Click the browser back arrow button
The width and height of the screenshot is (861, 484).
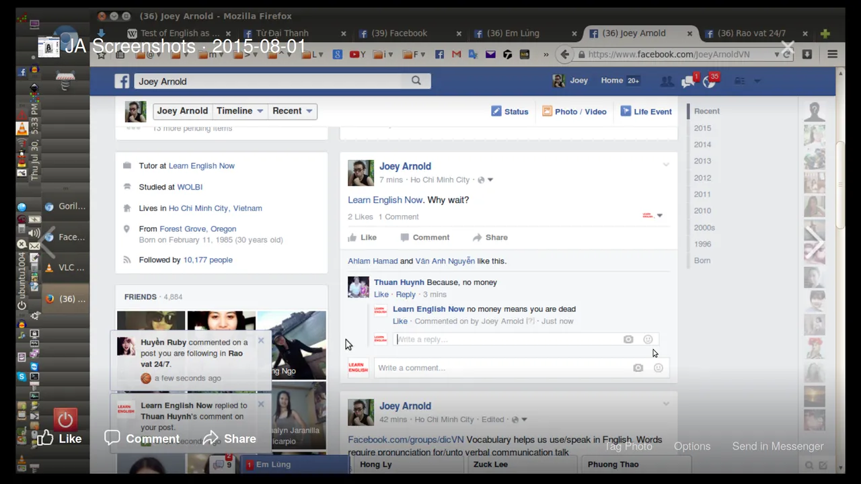coord(564,54)
